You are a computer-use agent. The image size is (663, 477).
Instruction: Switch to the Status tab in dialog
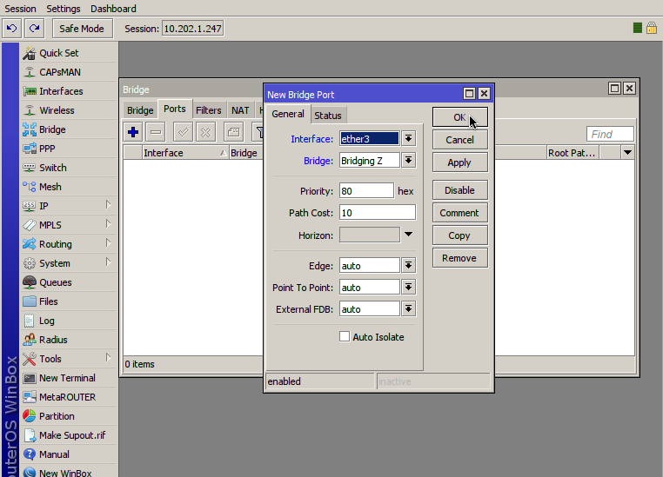click(328, 116)
